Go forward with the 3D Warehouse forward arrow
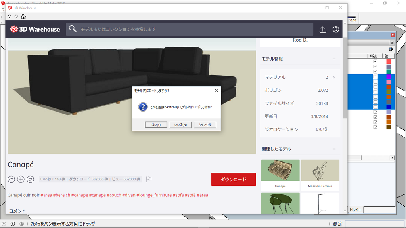Image resolution: width=406 pixels, height=228 pixels. point(16,17)
